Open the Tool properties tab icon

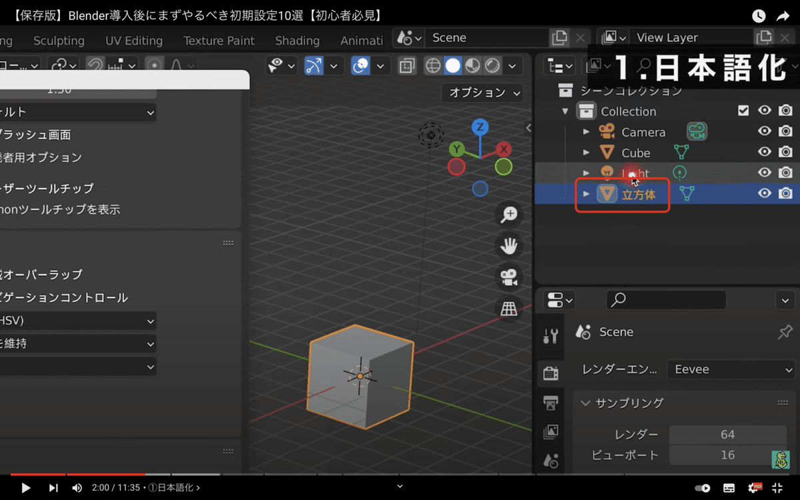click(551, 337)
